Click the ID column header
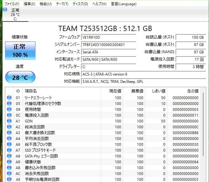Viewport: 209px width, 182px height. tap(18, 91)
